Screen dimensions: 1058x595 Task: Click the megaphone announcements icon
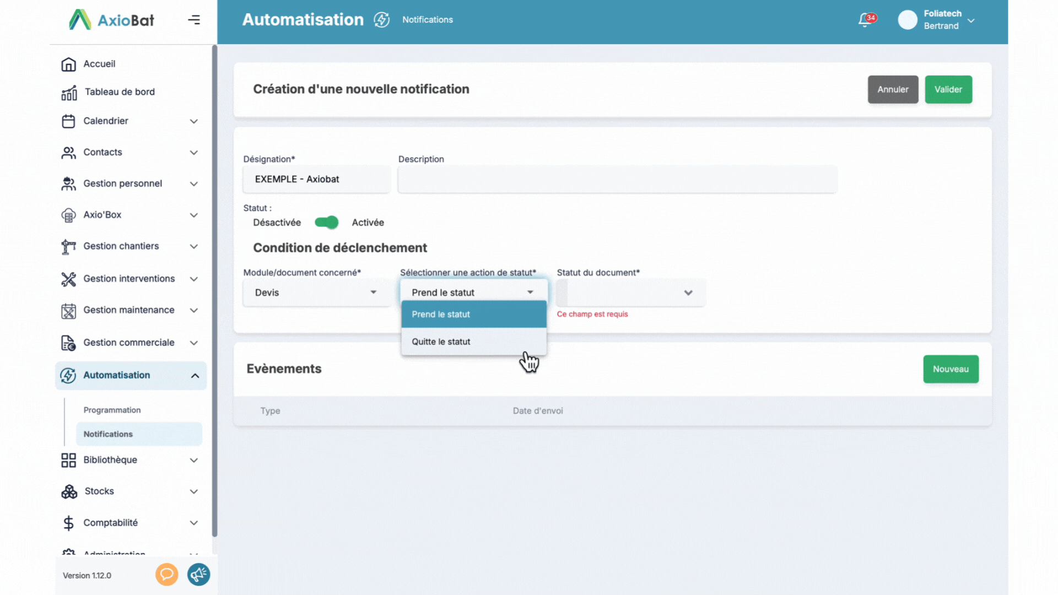(x=198, y=575)
